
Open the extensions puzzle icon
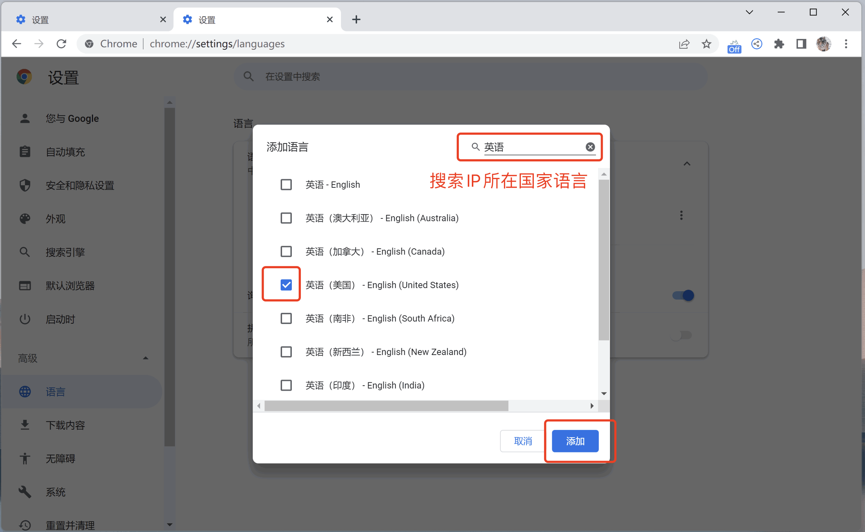click(x=779, y=44)
